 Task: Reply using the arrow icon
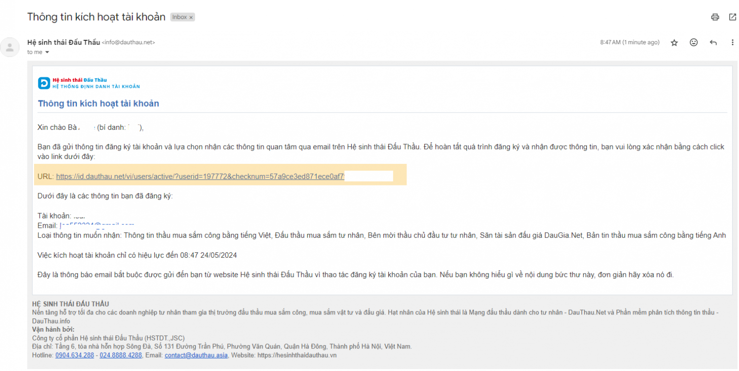pos(713,43)
